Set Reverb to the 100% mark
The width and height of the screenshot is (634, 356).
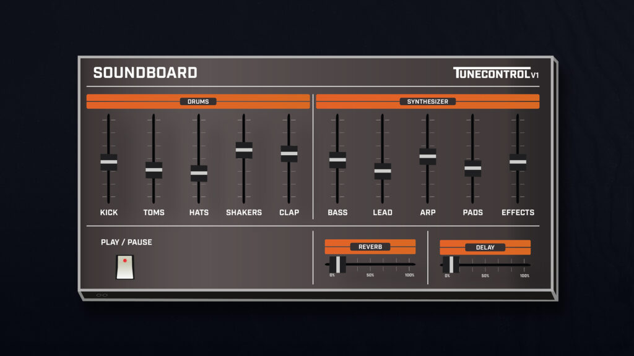point(409,265)
